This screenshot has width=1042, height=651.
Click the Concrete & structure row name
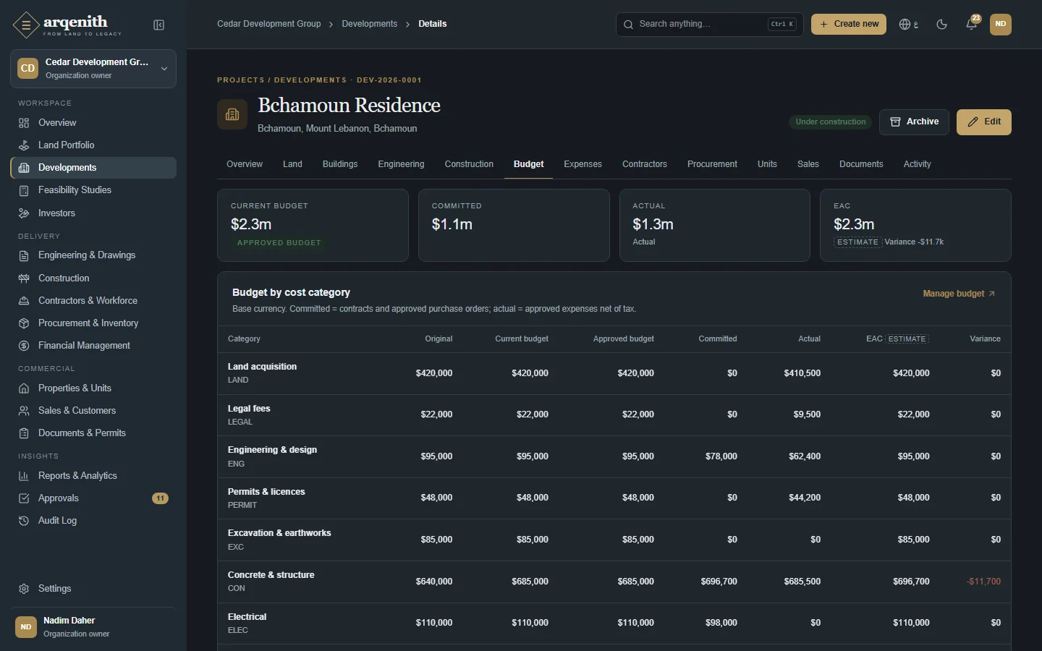tap(271, 575)
